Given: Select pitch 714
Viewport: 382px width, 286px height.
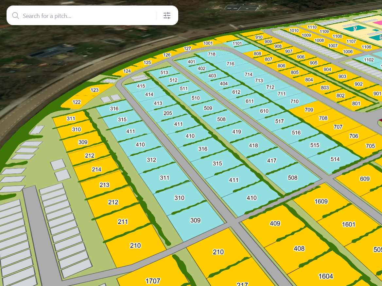Looking at the screenshot, I should coord(249,74).
